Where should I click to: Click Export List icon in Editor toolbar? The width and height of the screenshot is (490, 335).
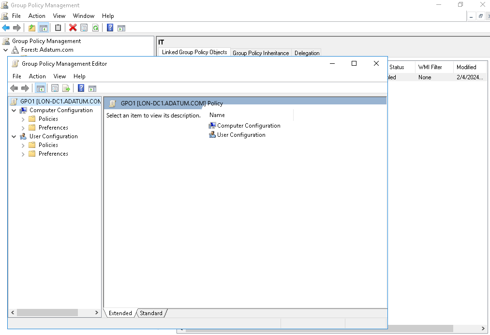(66, 88)
